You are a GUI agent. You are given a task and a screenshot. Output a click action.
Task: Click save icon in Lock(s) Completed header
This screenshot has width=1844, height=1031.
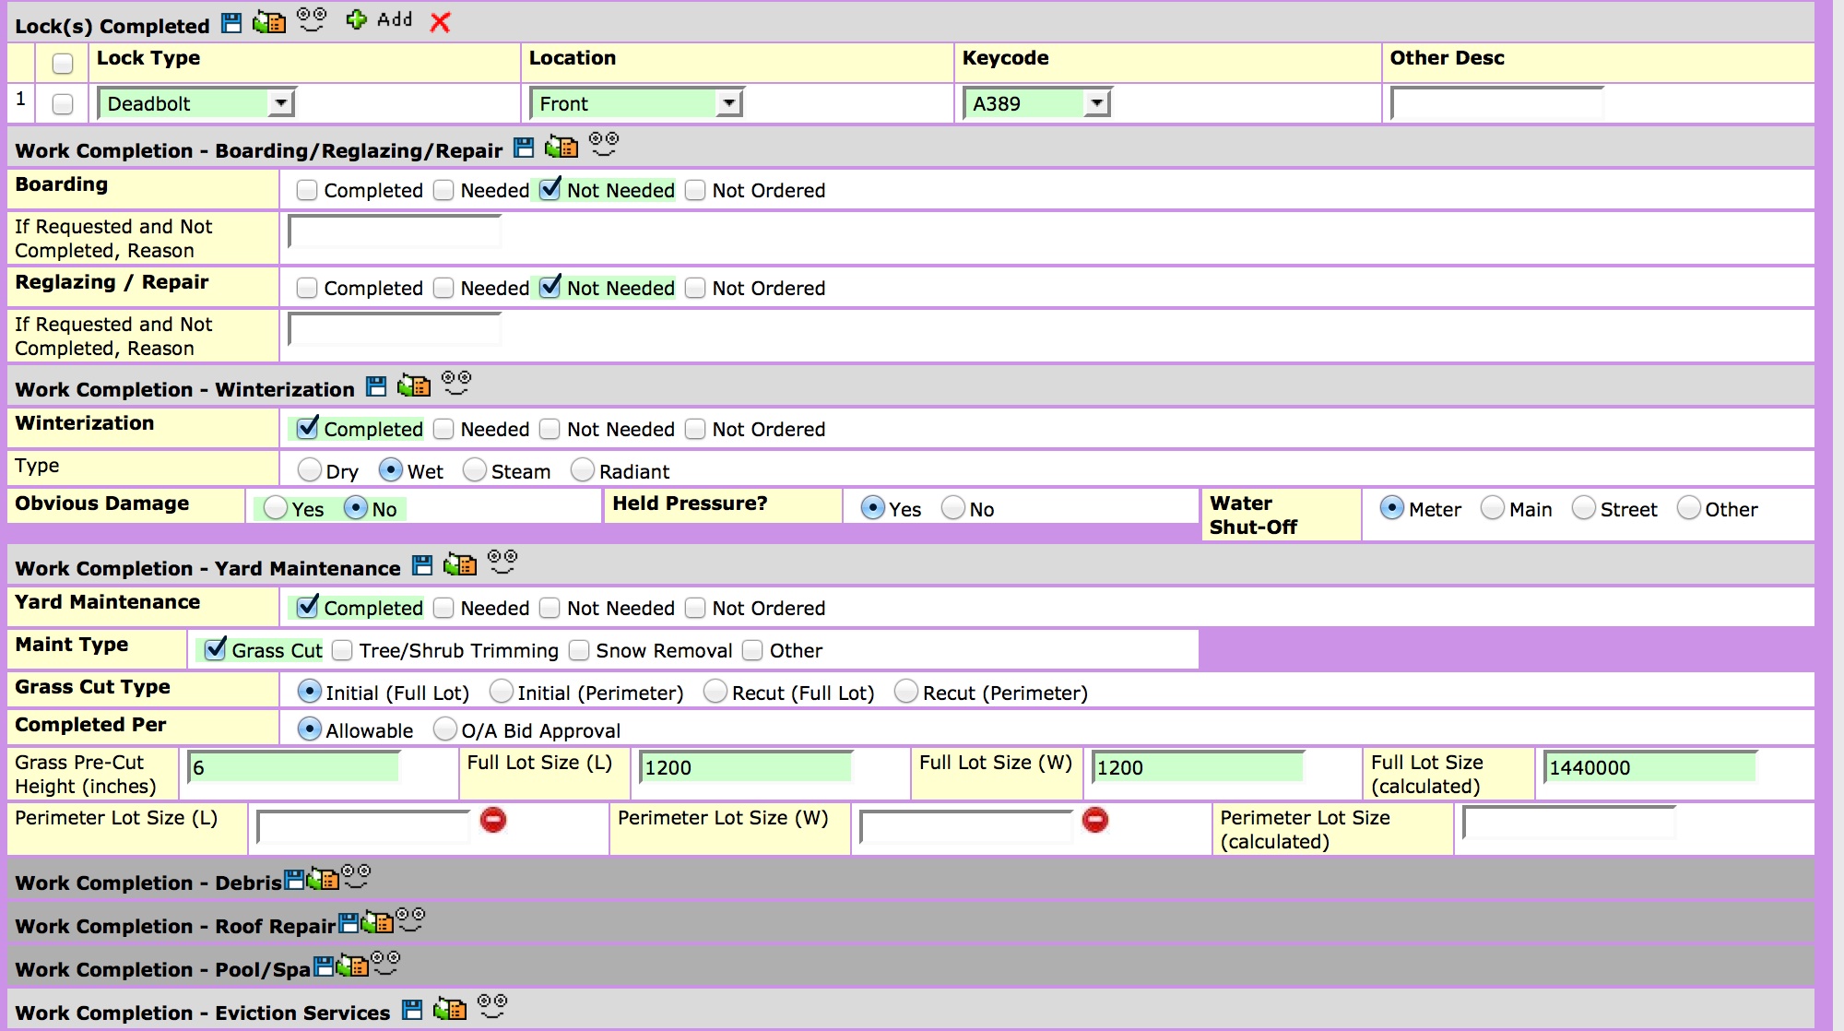[232, 23]
